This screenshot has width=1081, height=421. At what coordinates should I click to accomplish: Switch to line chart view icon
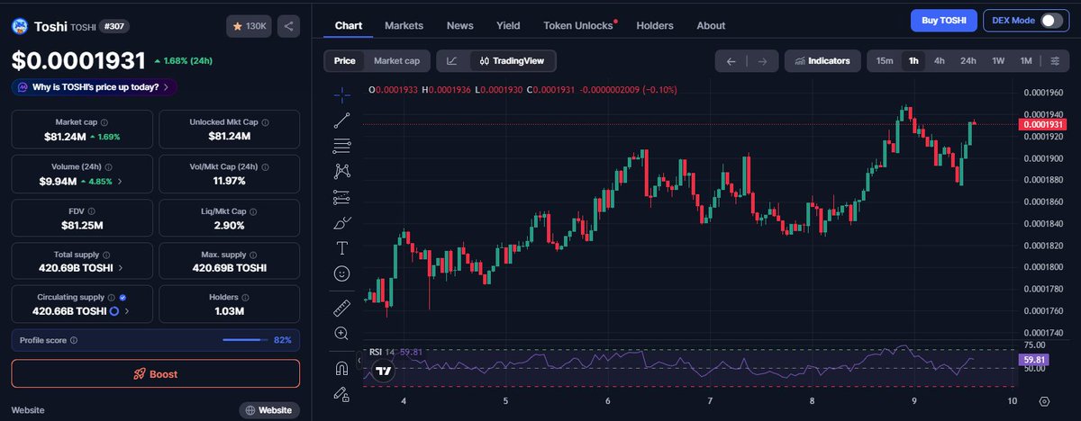point(451,61)
